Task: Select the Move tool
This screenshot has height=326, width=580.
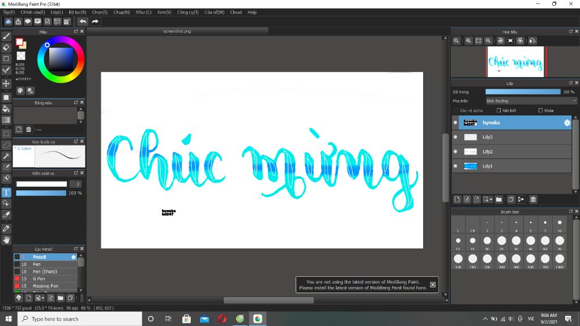Action: [6, 84]
